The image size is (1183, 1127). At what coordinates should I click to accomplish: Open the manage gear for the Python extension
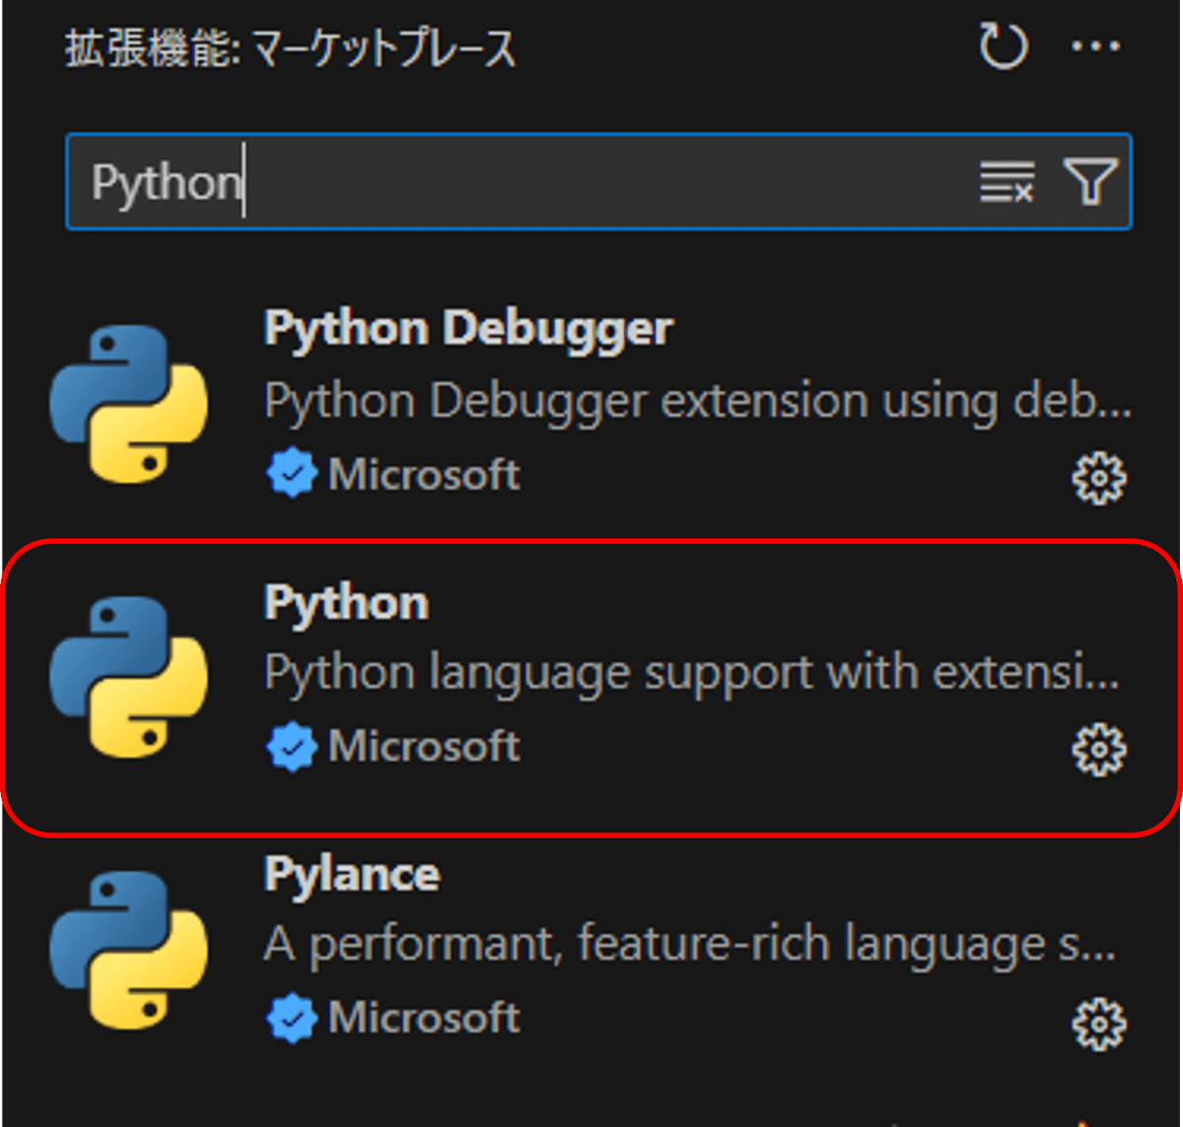pos(1099,747)
